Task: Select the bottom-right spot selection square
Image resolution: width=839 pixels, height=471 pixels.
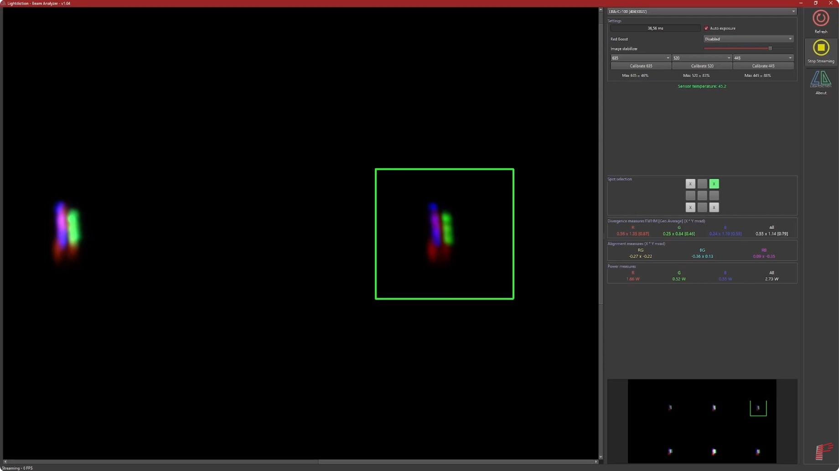Action: pos(714,207)
